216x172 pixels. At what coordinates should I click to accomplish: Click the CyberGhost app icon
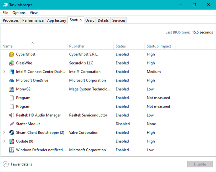pyautogui.click(x=12, y=54)
